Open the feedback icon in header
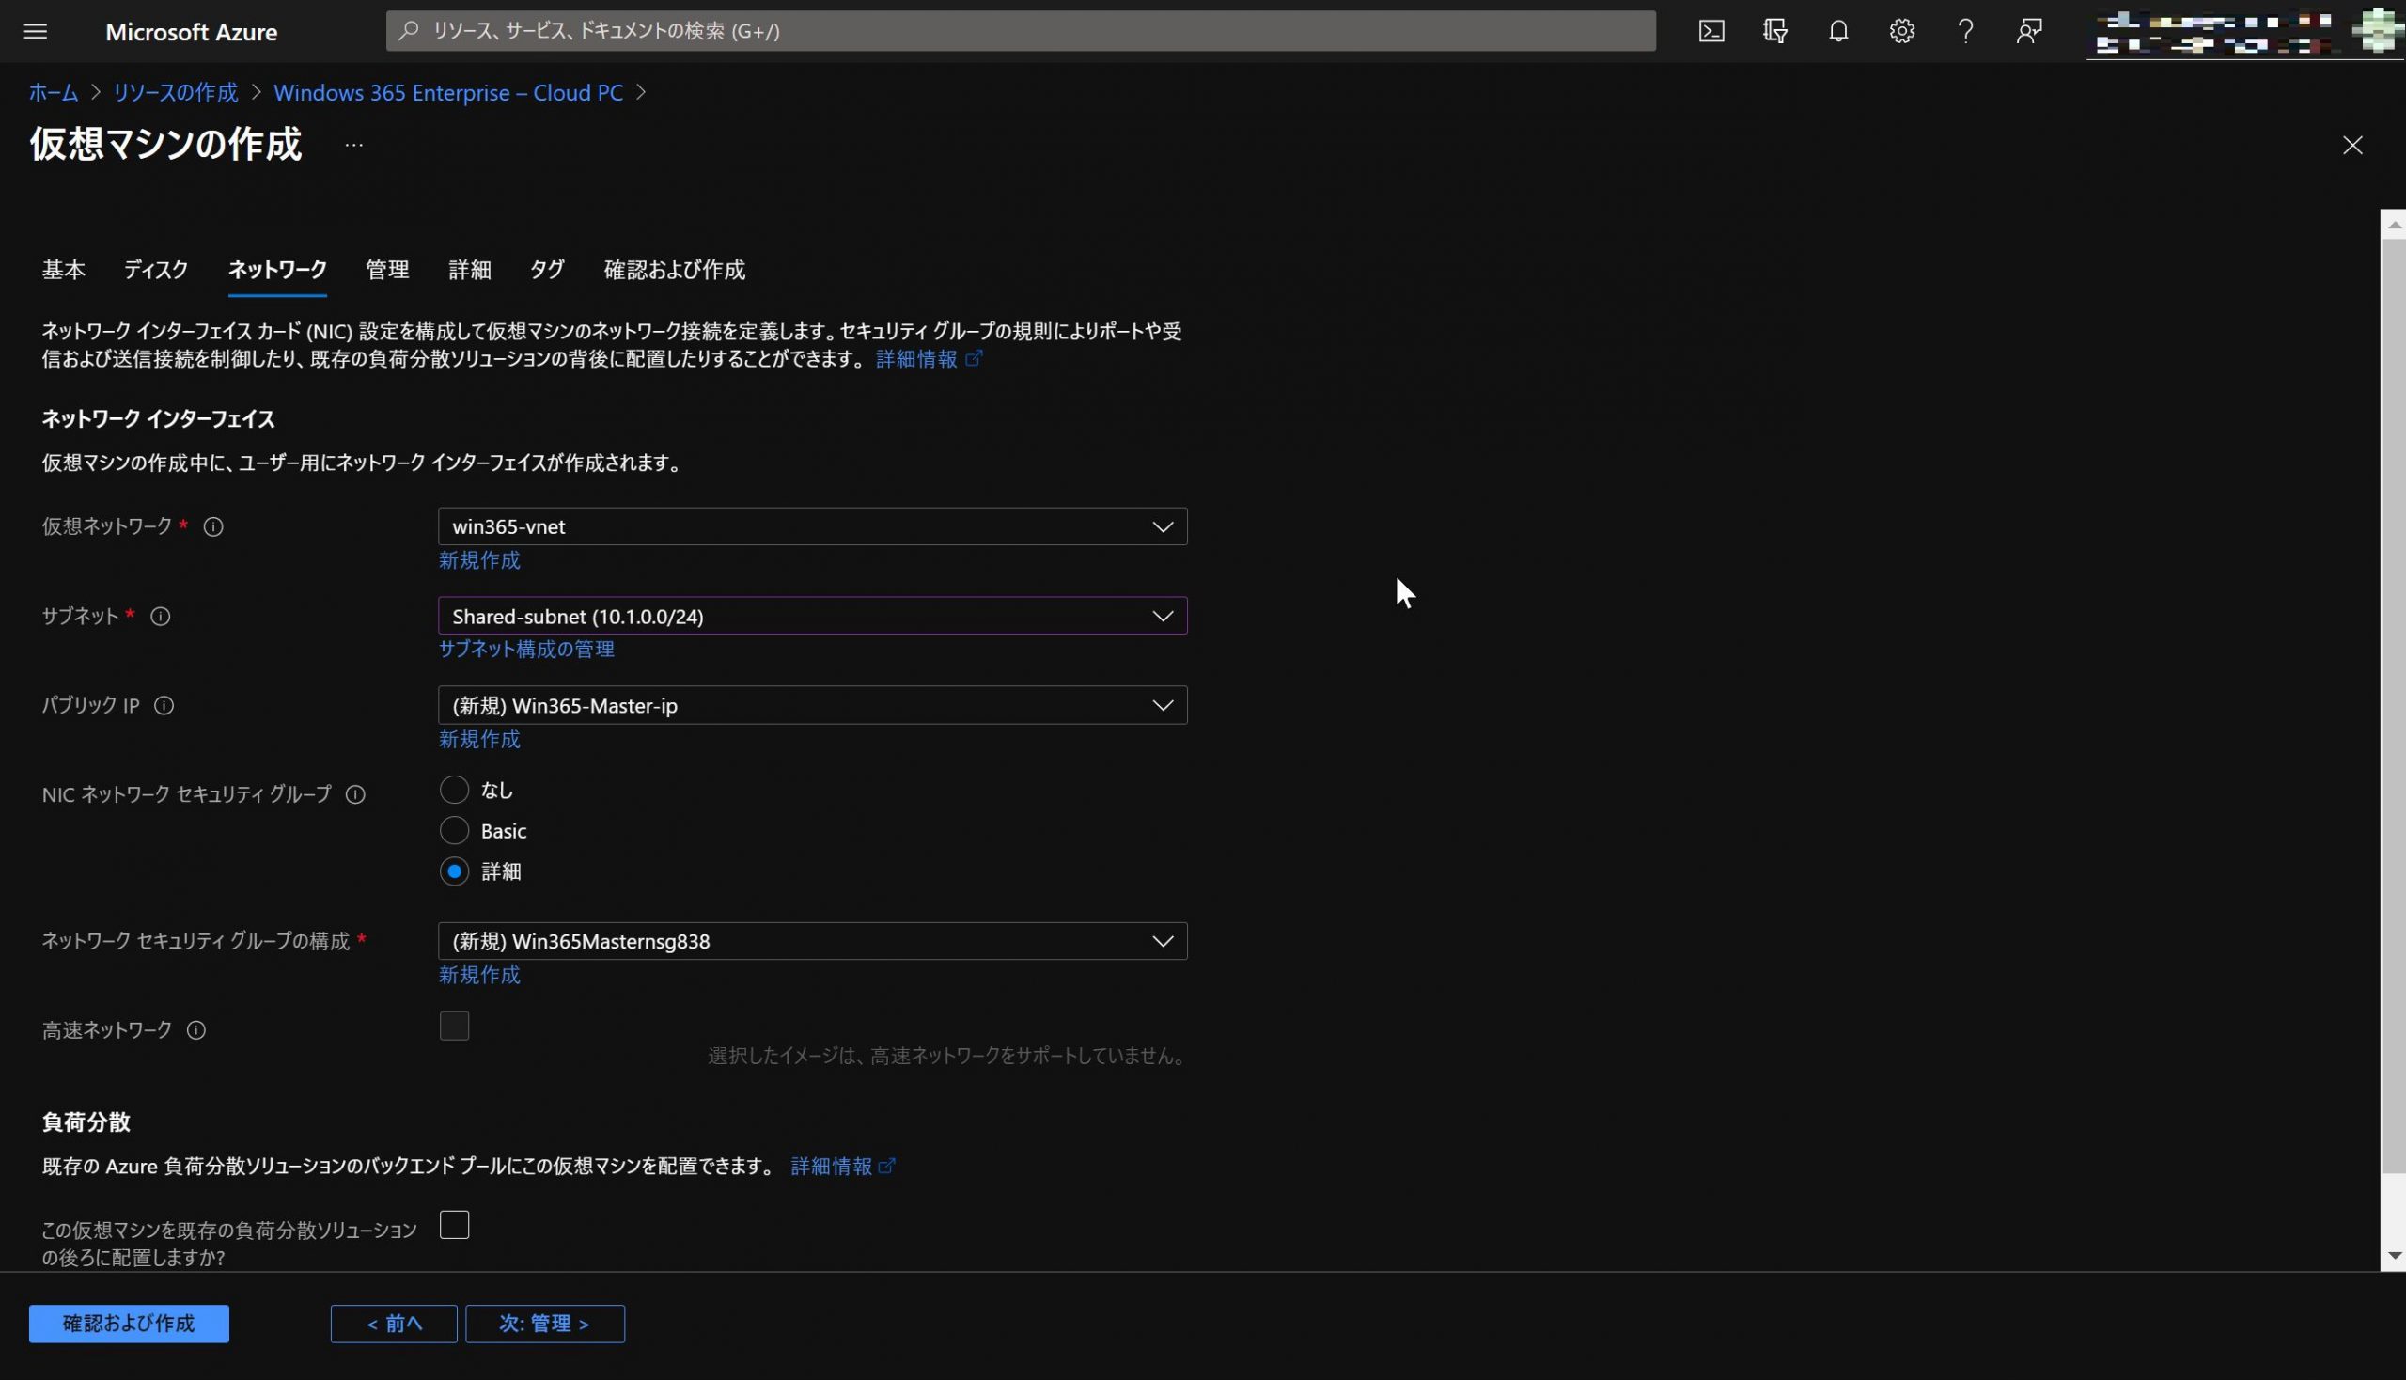This screenshot has height=1380, width=2406. tap(2028, 31)
